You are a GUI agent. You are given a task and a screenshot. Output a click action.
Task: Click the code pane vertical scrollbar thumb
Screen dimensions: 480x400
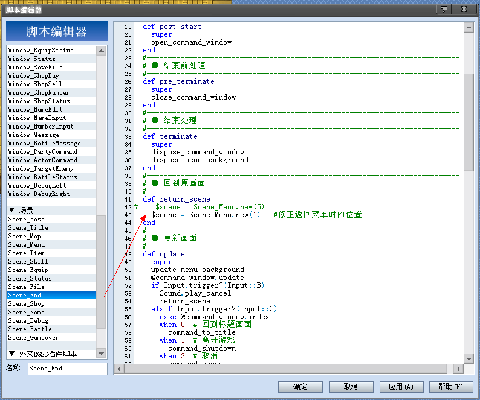tap(469, 122)
